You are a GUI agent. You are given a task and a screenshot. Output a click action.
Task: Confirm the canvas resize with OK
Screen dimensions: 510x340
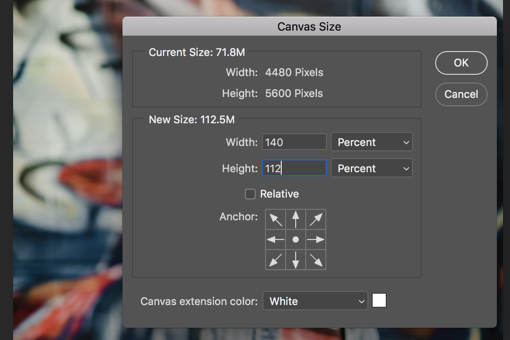(x=461, y=62)
